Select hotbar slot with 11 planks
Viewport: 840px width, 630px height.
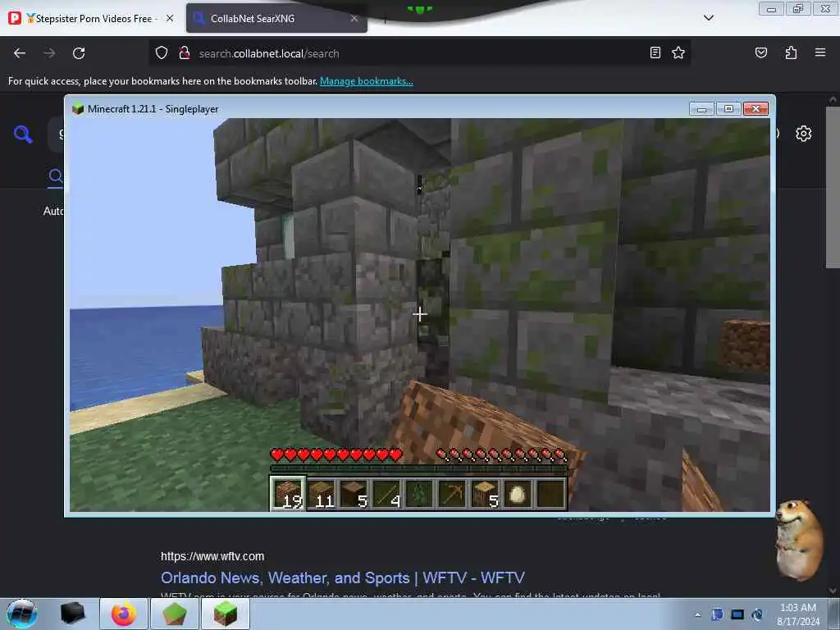click(x=322, y=493)
